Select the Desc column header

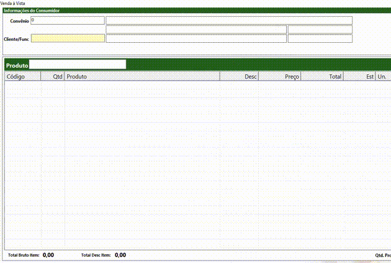click(240, 76)
